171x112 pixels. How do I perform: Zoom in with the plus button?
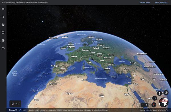coord(146,105)
